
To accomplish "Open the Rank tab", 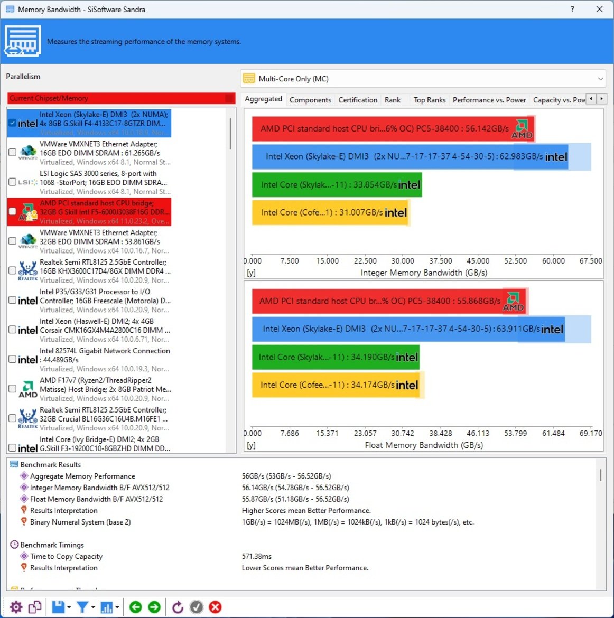I will pyautogui.click(x=393, y=100).
